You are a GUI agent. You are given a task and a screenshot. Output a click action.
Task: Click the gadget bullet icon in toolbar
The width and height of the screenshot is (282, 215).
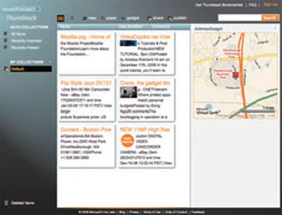(x=123, y=19)
